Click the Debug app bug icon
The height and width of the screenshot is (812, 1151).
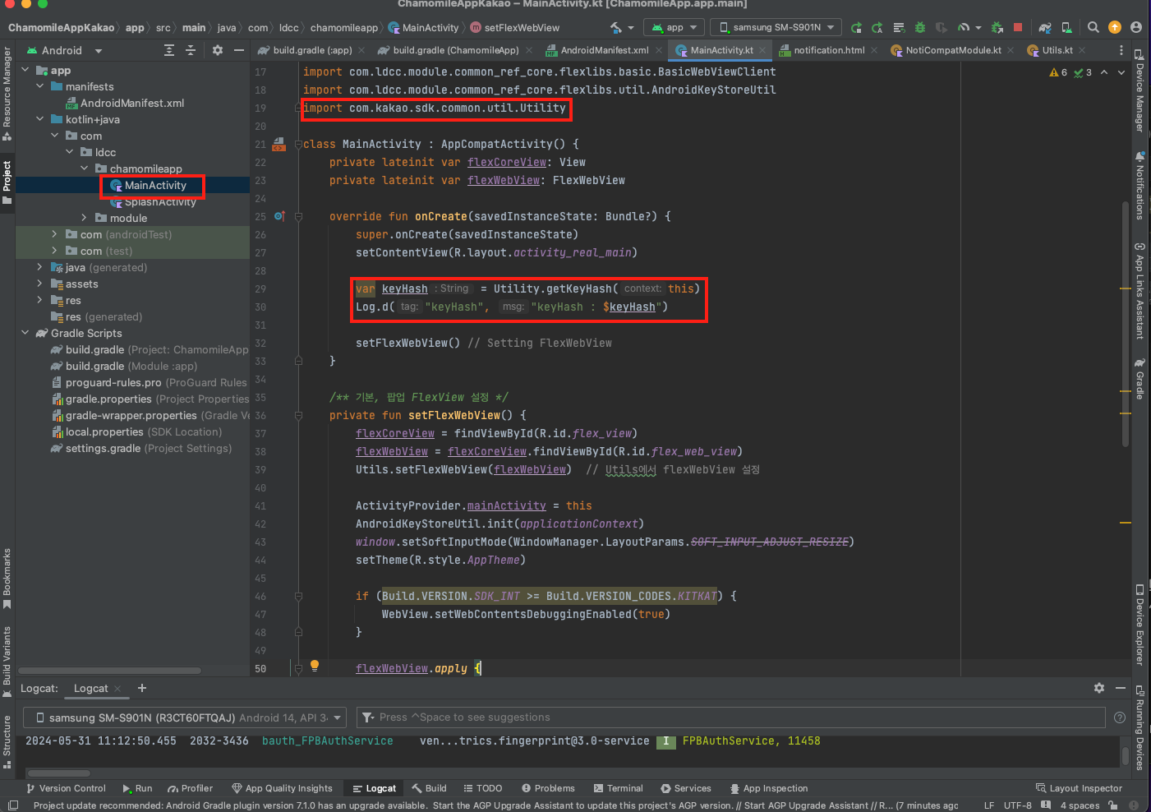[920, 27]
